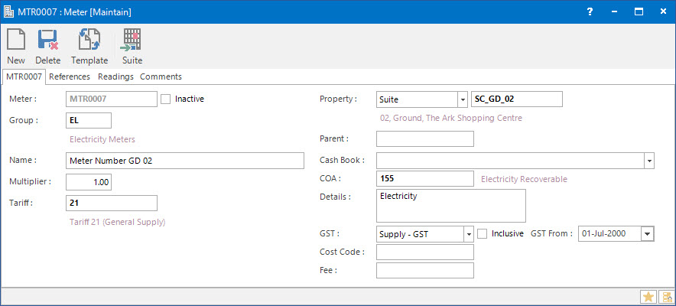Switch to the Readings tab
676x306 pixels.
[x=115, y=76]
